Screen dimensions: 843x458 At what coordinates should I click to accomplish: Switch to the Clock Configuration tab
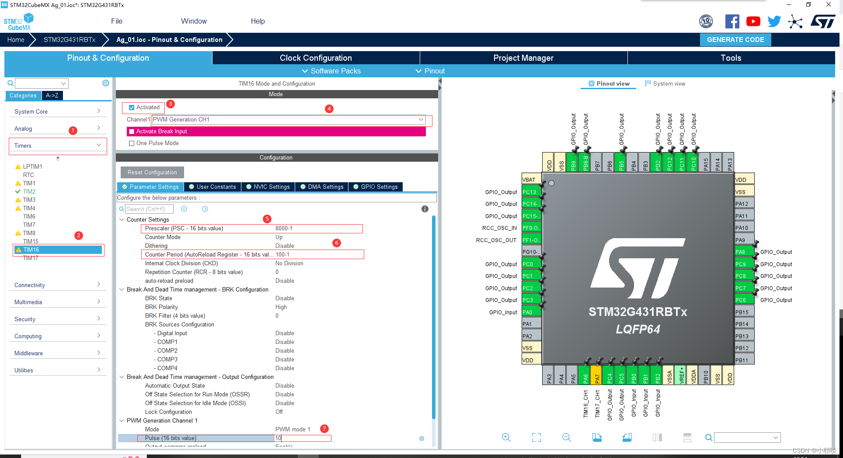click(316, 58)
